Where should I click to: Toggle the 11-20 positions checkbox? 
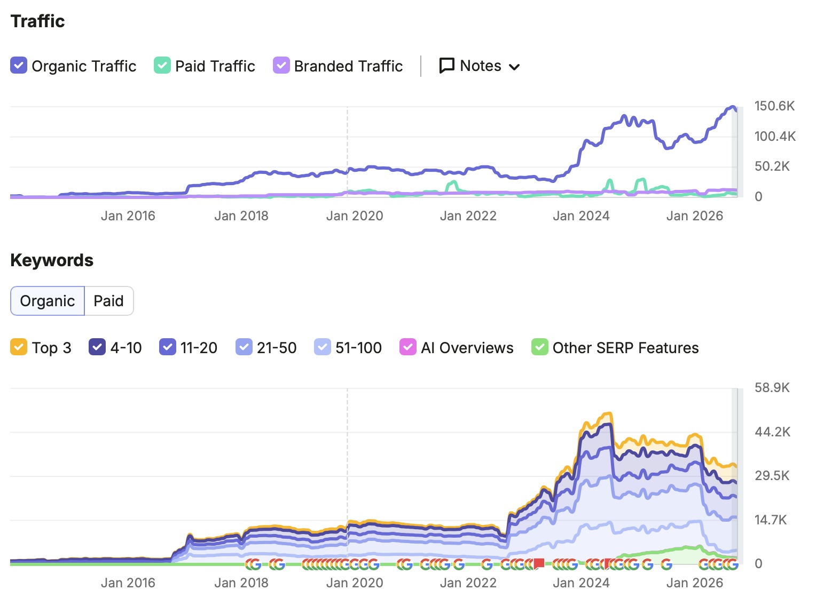click(168, 347)
